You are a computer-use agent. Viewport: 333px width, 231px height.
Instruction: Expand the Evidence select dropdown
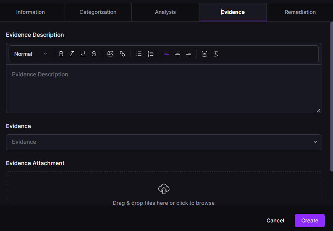pyautogui.click(x=164, y=142)
